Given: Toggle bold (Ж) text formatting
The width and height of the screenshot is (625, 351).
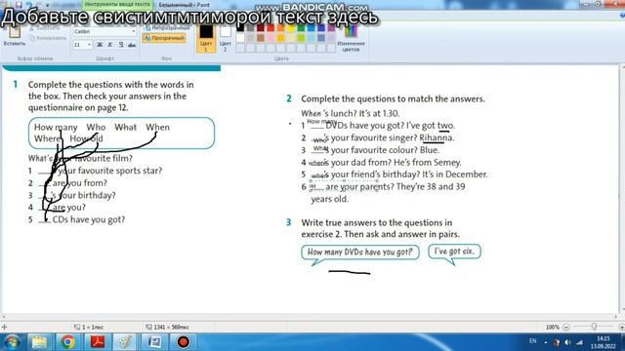Looking at the screenshot, I should pyautogui.click(x=100, y=45).
